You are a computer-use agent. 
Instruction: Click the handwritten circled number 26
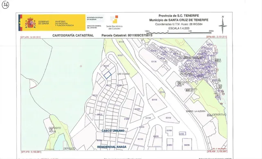coord(5,4)
